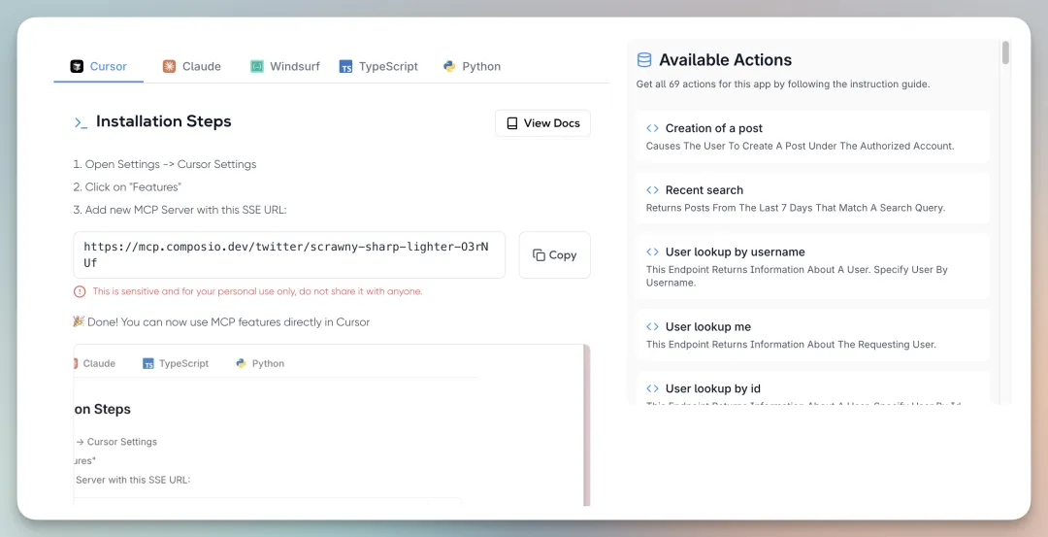Viewport: 1048px width, 537px height.
Task: Open documentation with View Docs button
Action: click(x=542, y=123)
